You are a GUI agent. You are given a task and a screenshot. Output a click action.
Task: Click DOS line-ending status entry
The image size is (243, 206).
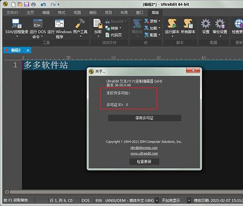pos(86,200)
